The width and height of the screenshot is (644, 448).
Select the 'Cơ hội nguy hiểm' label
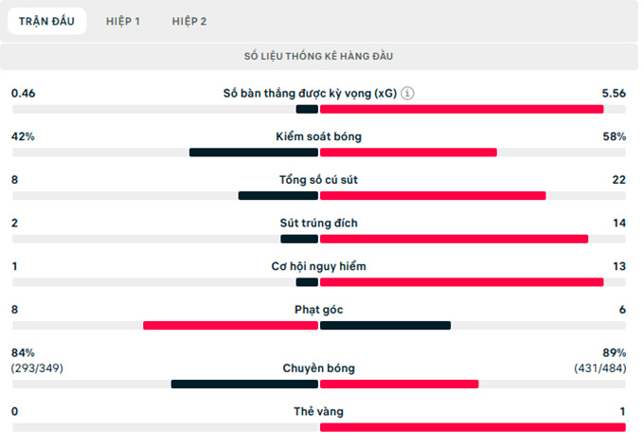318,266
